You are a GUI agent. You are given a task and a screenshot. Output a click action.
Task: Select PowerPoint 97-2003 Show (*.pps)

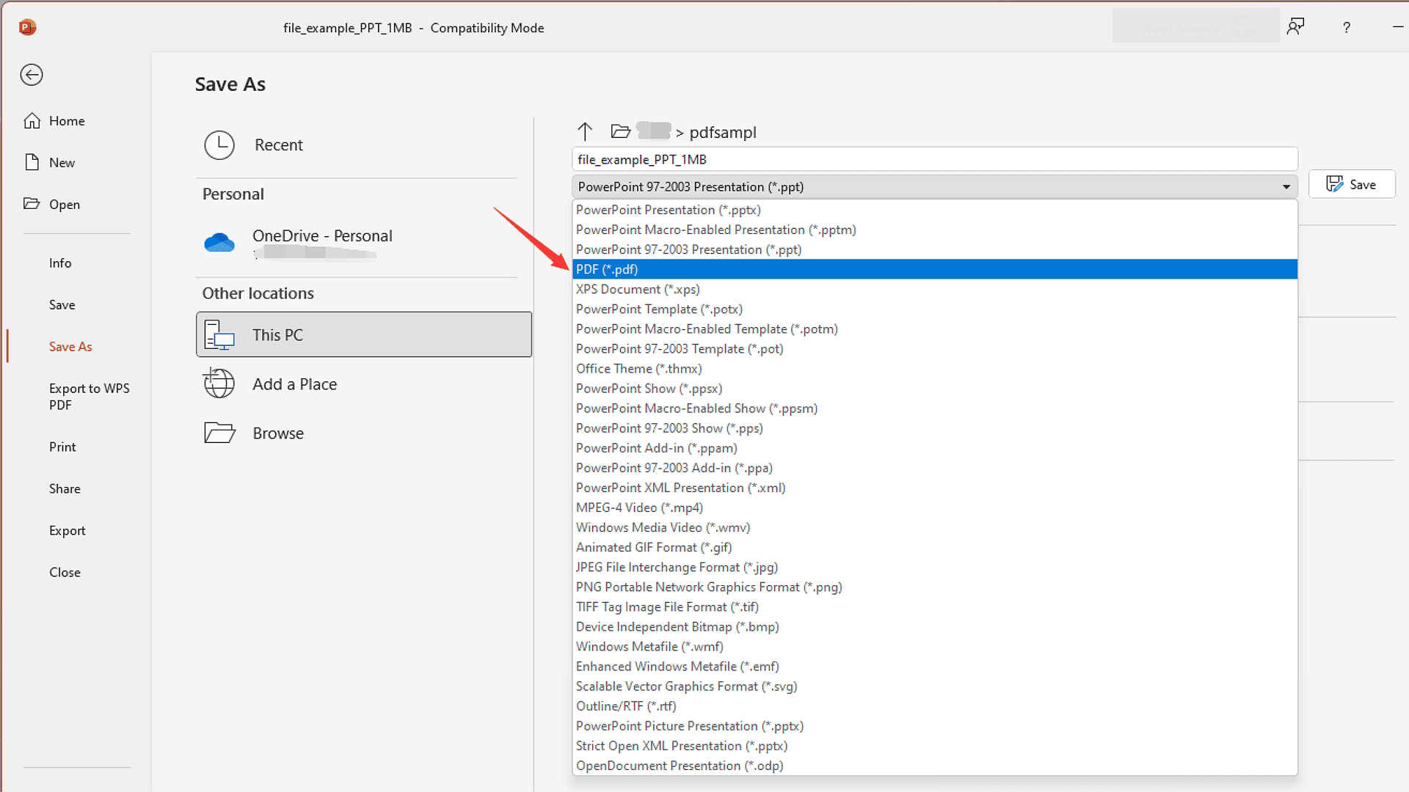tap(935, 428)
